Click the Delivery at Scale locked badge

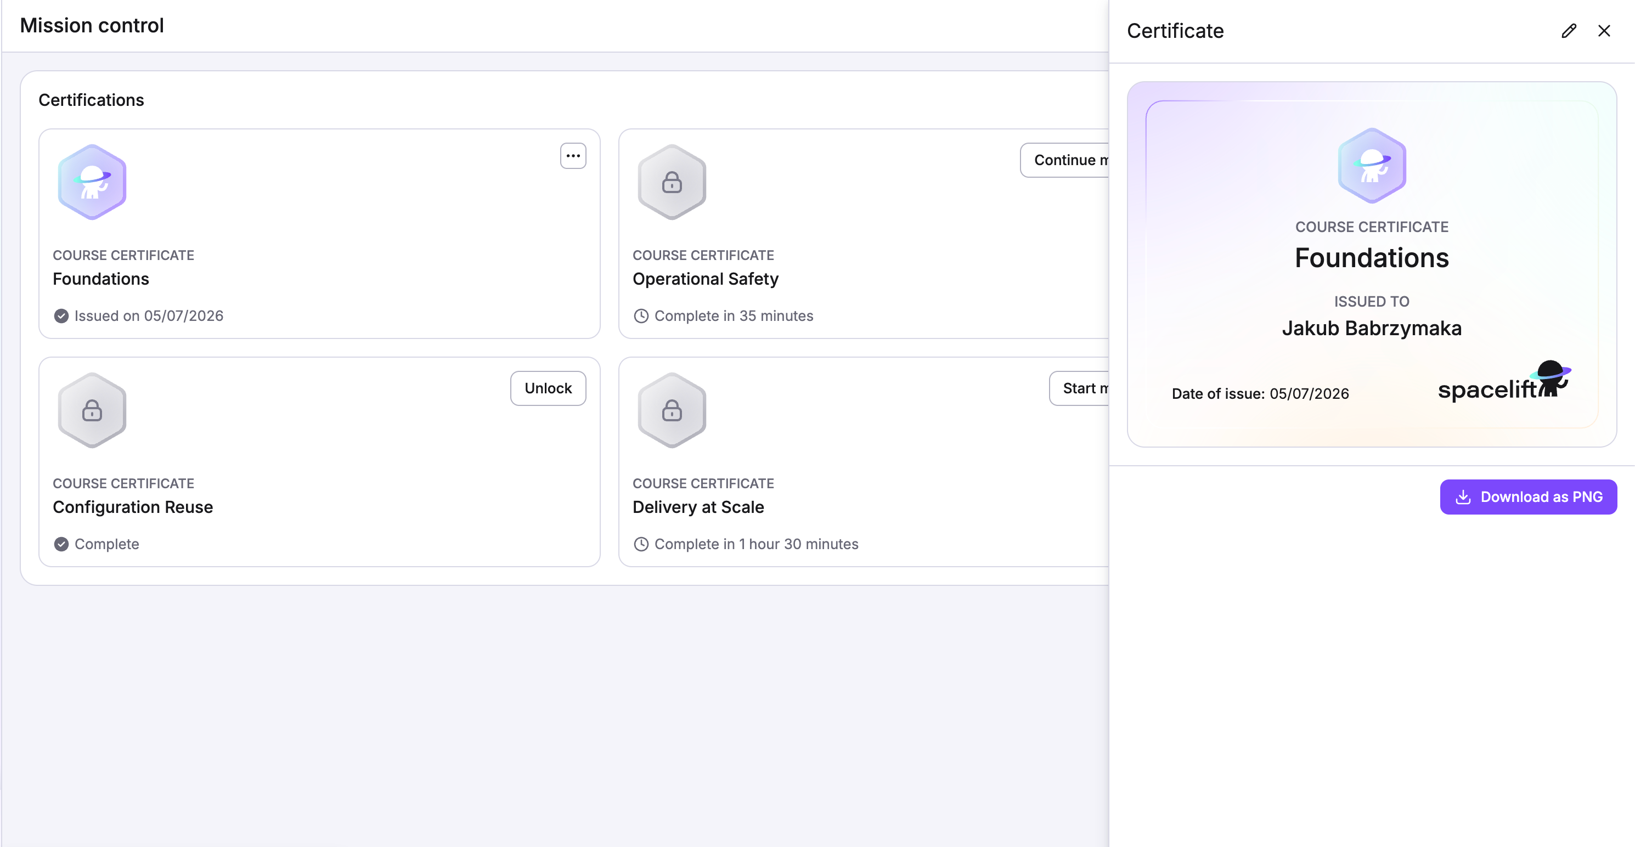point(672,410)
